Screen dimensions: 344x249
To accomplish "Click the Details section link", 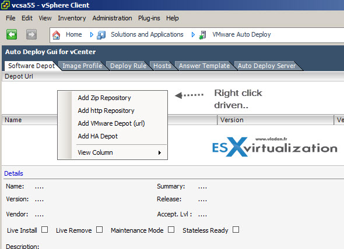I will pos(13,173).
